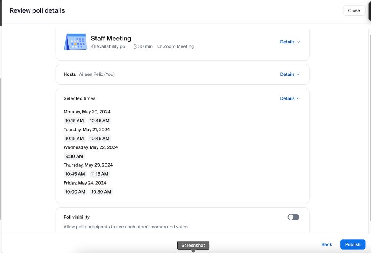The height and width of the screenshot is (253, 371).
Task: Select the 10:45 AM slot on Monday
Action: [x=100, y=120]
